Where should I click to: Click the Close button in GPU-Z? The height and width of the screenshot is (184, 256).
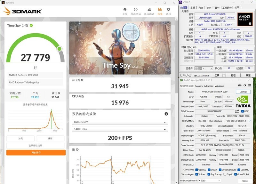(x=245, y=181)
